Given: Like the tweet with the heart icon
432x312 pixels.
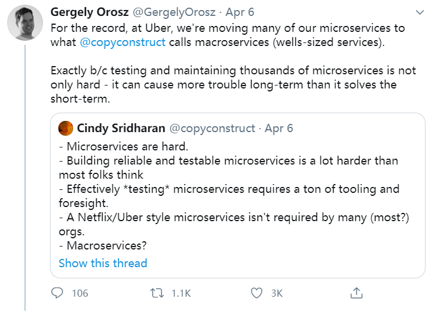Looking at the screenshot, I should point(256,293).
